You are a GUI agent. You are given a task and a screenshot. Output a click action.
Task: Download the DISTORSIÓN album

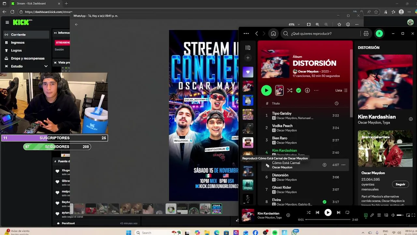click(x=307, y=90)
